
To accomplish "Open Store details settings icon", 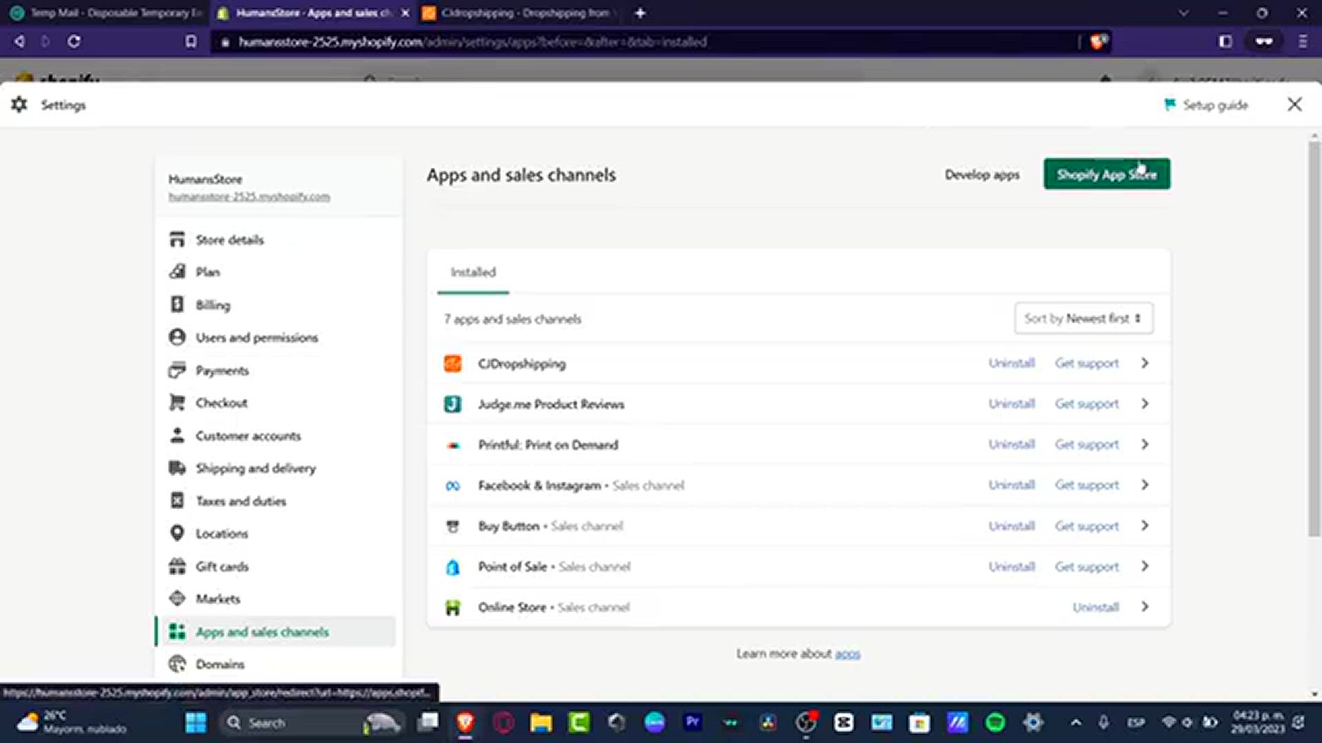I will click(177, 239).
